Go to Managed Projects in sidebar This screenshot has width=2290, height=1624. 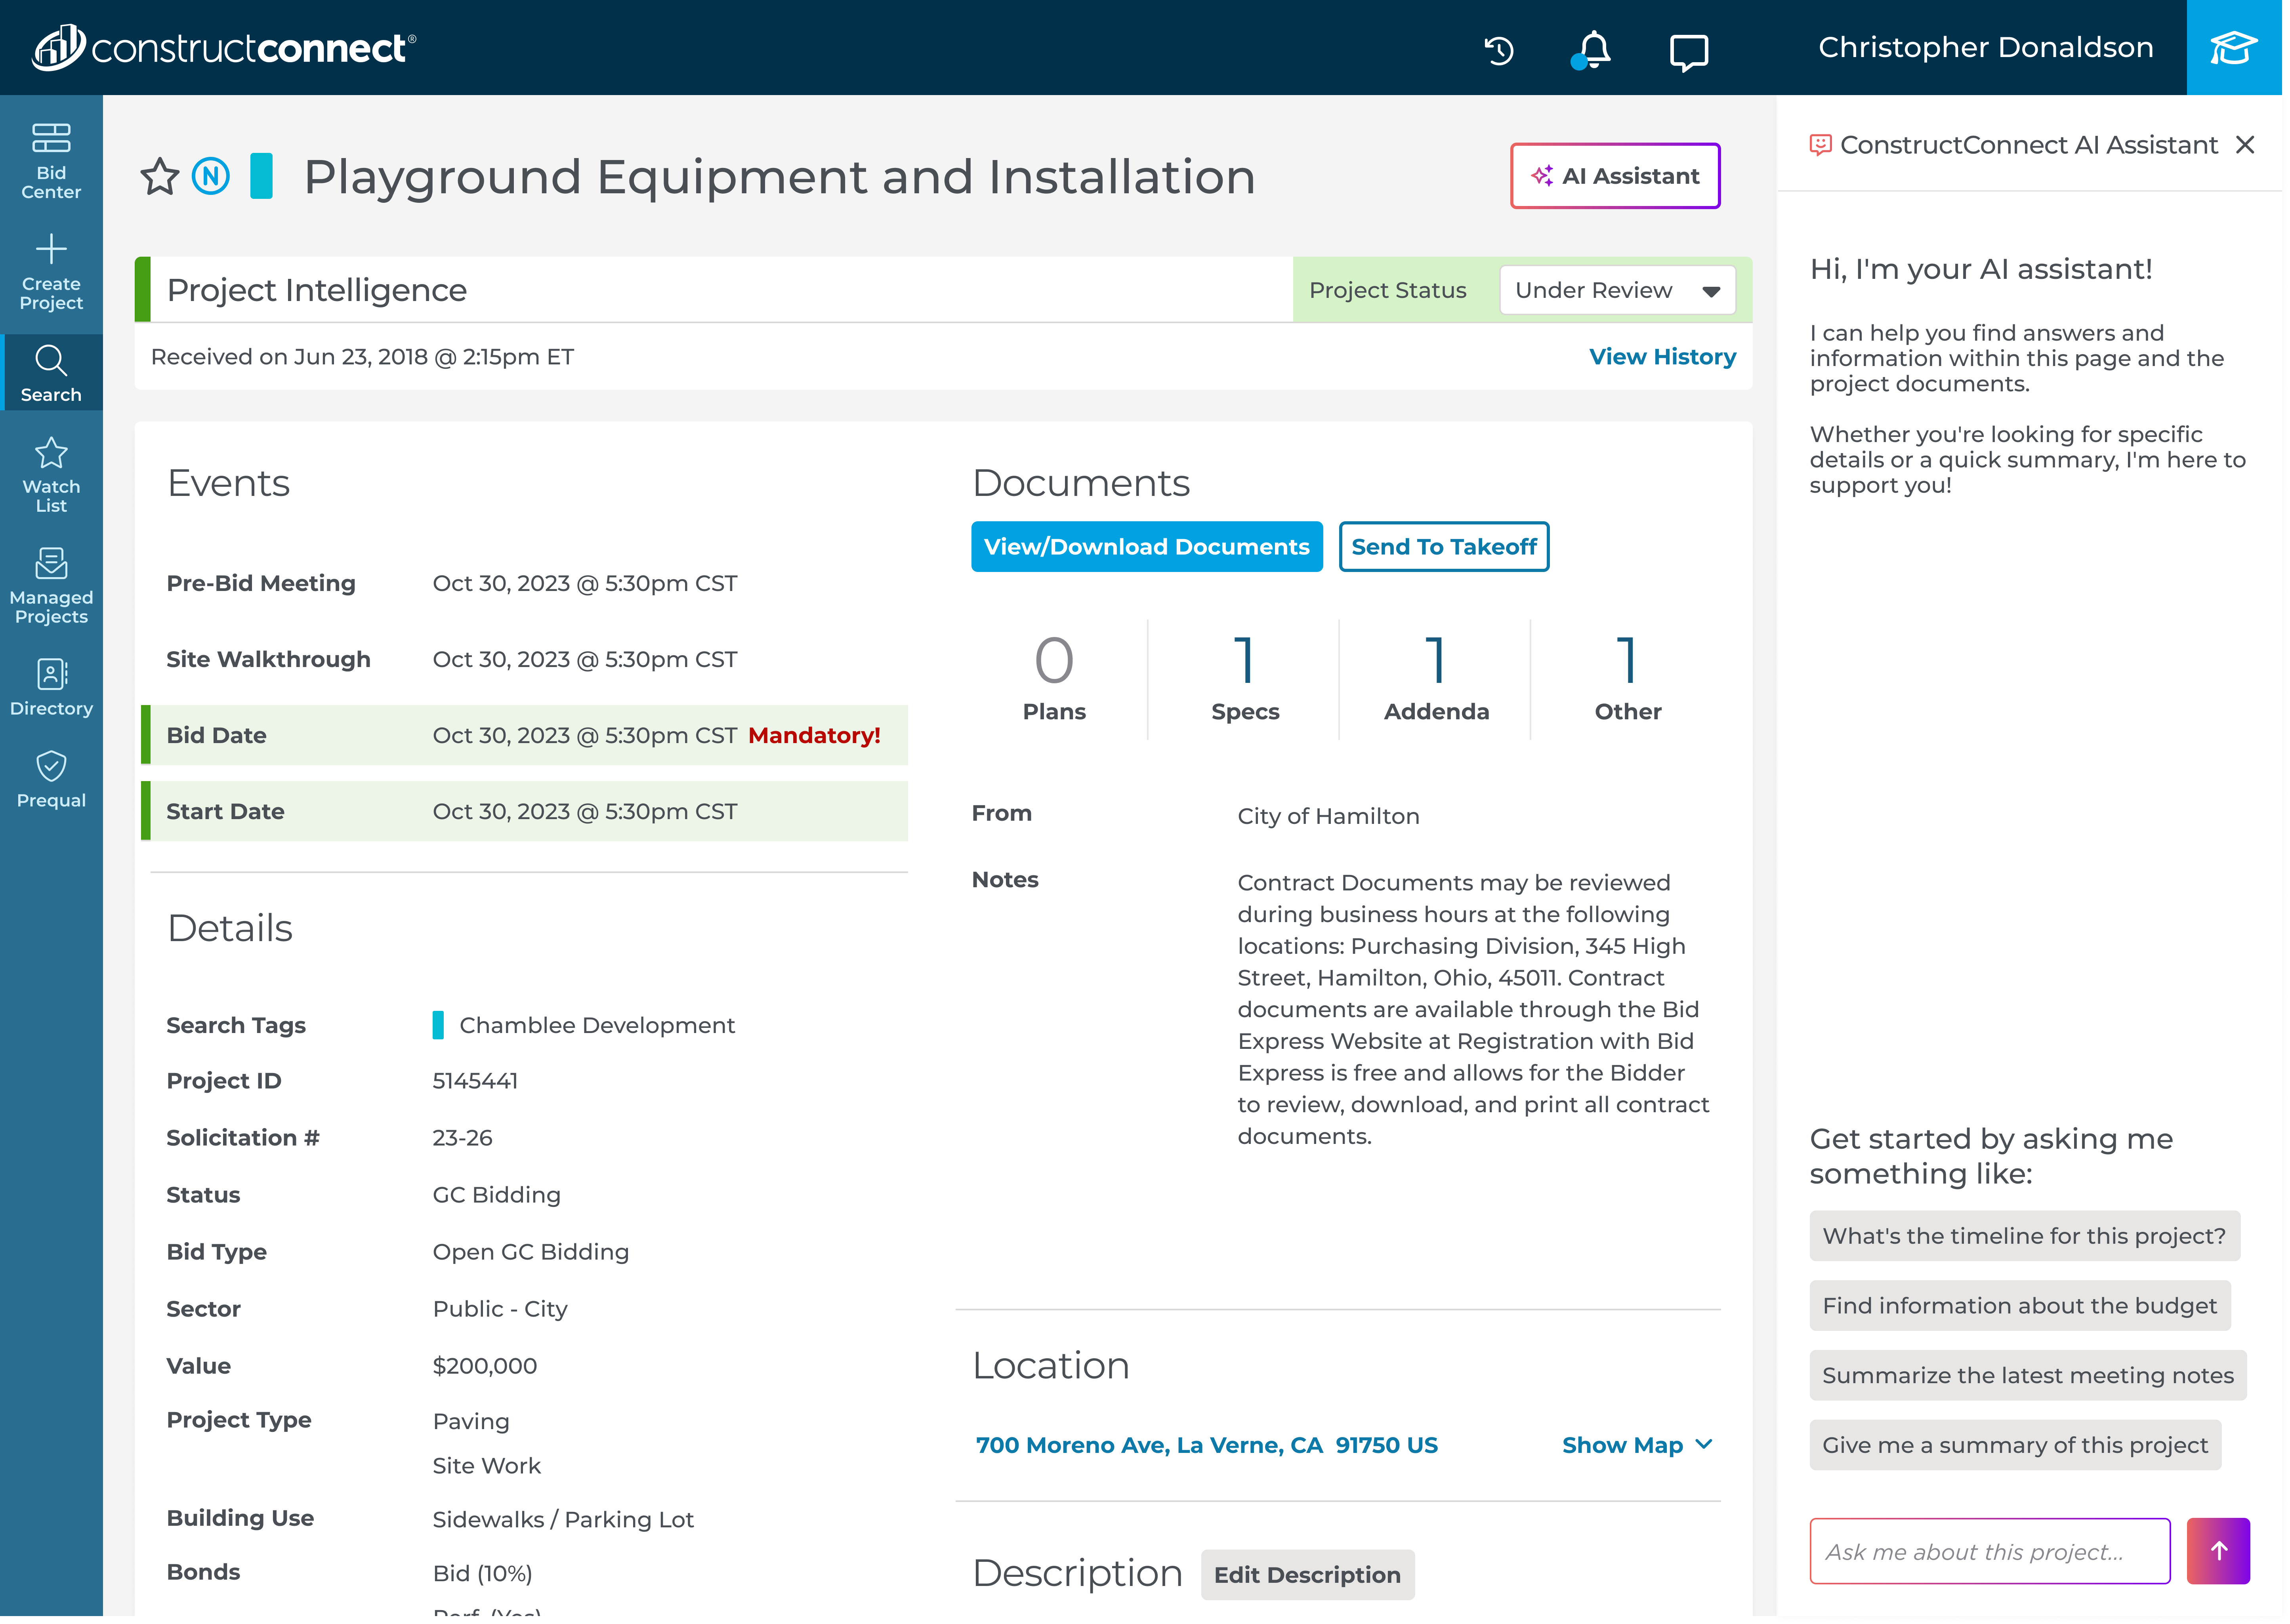pyautogui.click(x=51, y=586)
